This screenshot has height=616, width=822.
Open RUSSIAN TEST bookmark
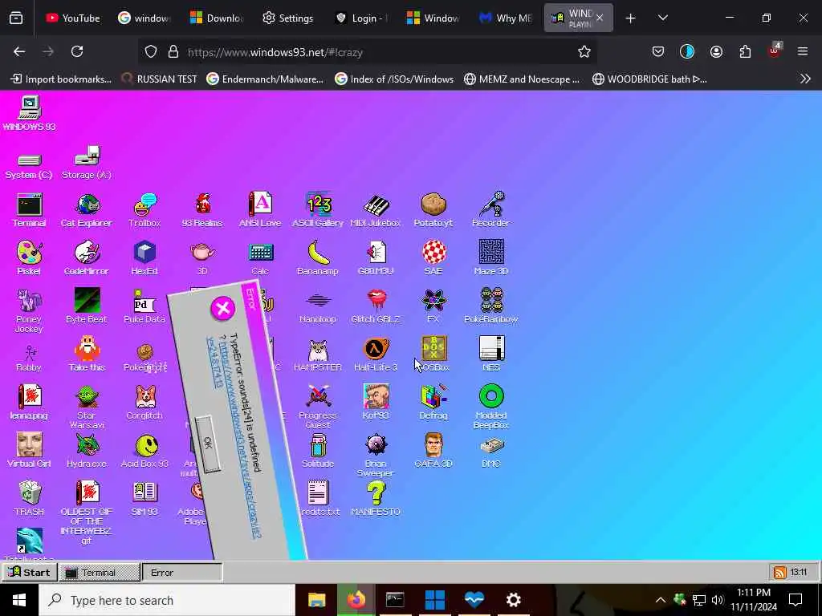click(159, 79)
